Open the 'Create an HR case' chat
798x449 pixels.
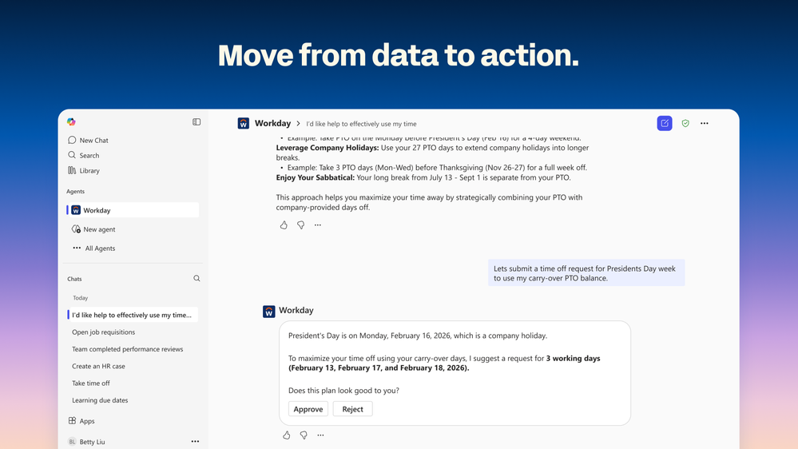(98, 366)
